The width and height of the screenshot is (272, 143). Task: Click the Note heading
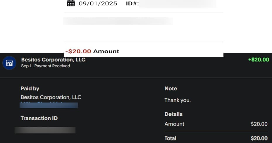(x=171, y=89)
